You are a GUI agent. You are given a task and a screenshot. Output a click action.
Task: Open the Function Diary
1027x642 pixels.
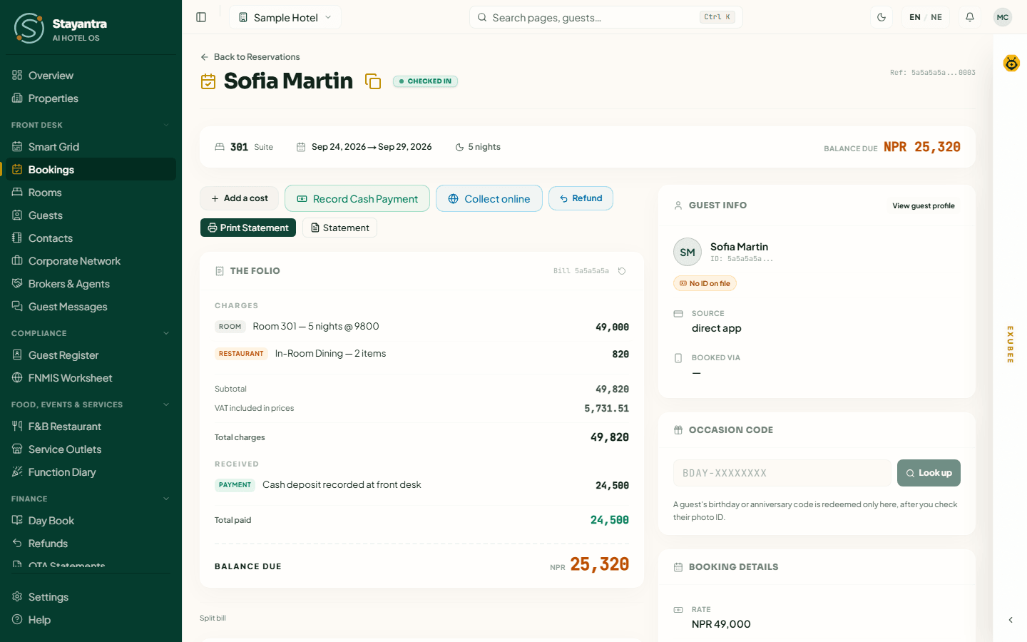tap(91, 472)
